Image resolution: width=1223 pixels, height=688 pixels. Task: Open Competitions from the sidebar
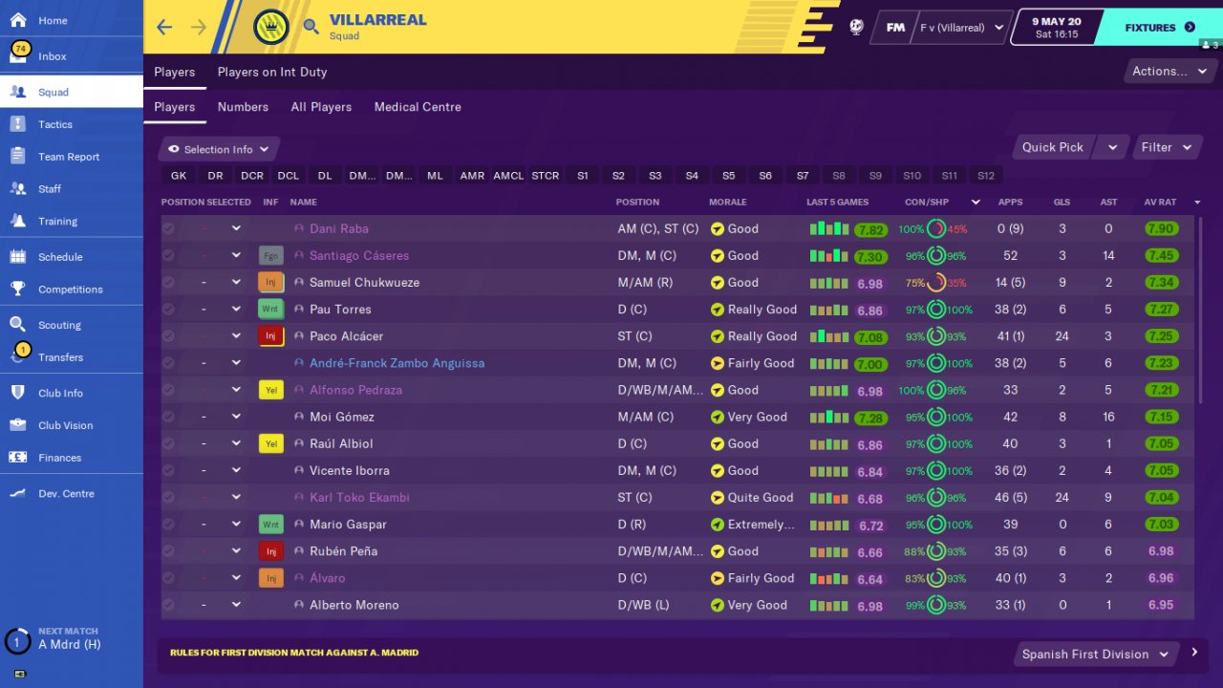coord(72,290)
